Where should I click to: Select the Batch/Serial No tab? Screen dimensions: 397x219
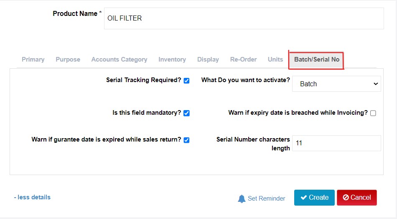(x=316, y=60)
